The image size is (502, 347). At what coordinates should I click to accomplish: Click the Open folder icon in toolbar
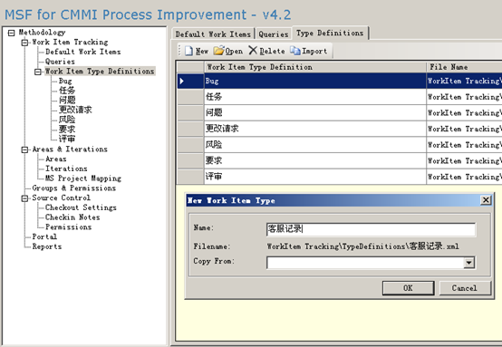[x=218, y=51]
